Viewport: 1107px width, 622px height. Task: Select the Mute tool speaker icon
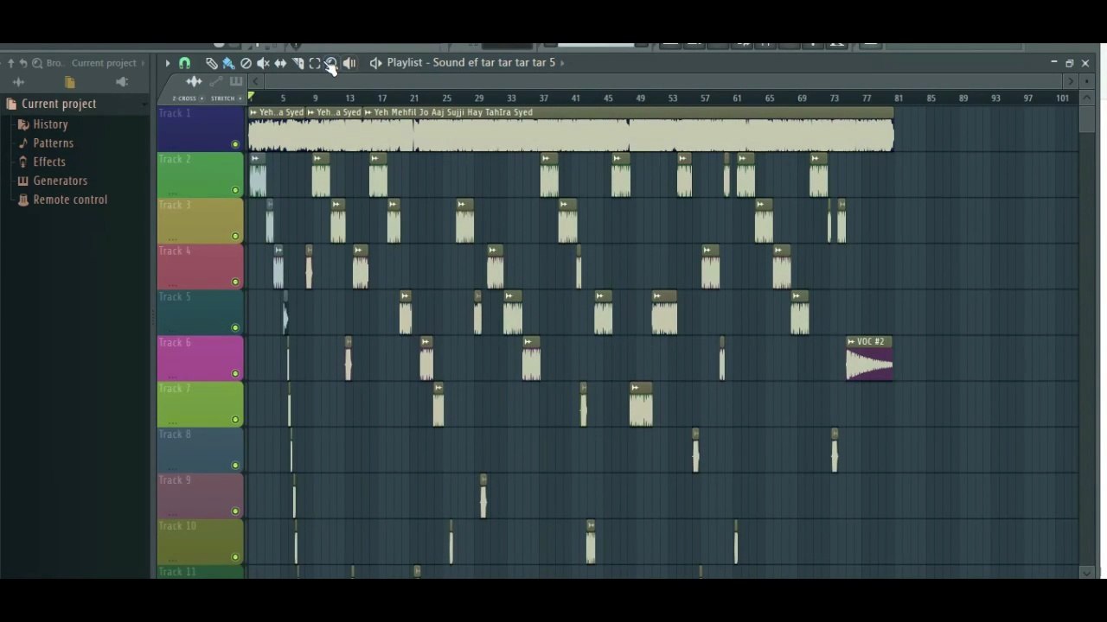click(x=263, y=63)
